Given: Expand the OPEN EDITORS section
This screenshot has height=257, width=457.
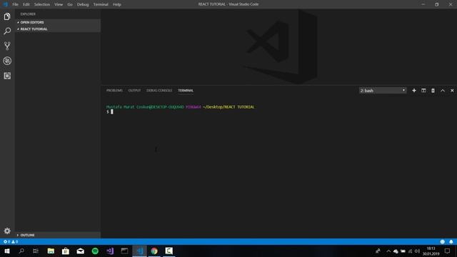Looking at the screenshot, I should point(58,22).
